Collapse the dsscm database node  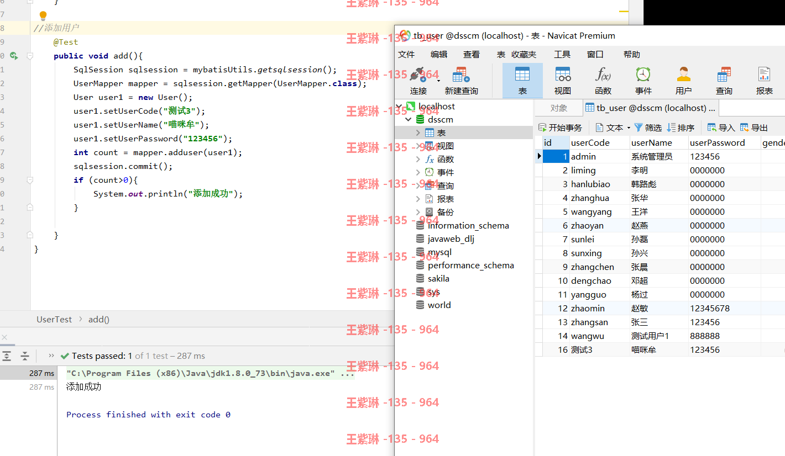409,119
